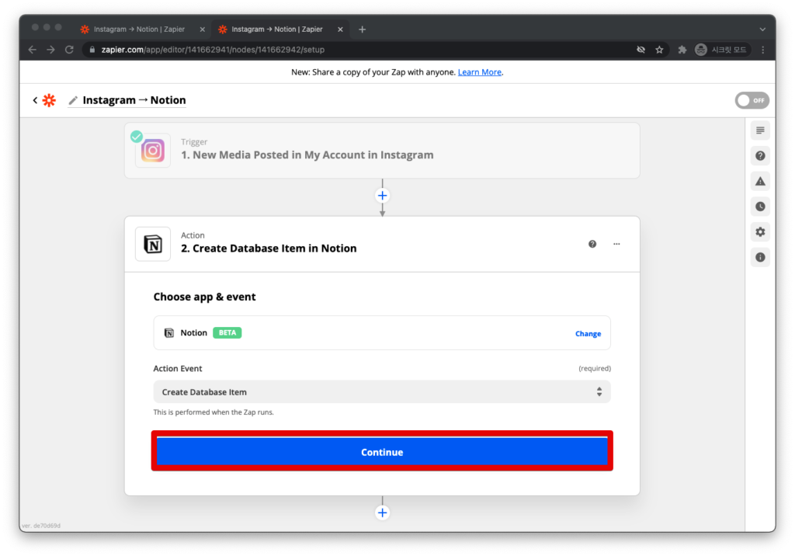The height and width of the screenshot is (556, 795).
Task: Click the Change link for Notion app
Action: tap(588, 333)
